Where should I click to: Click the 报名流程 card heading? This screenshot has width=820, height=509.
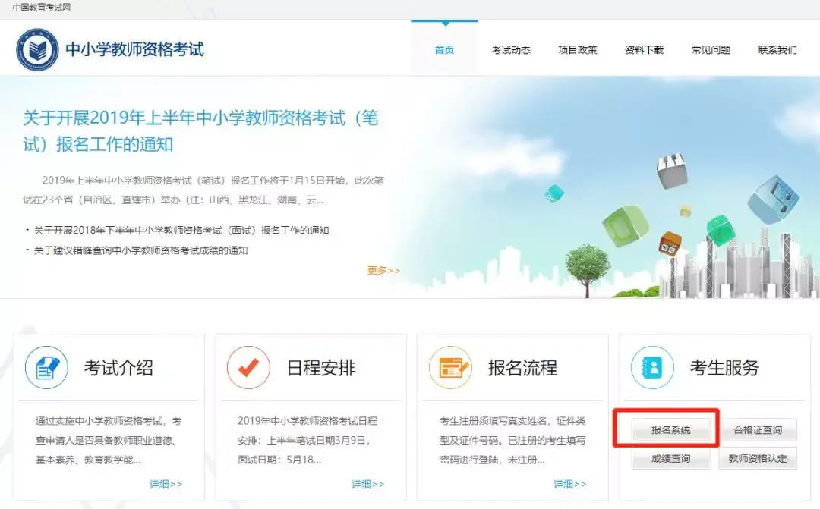tap(523, 368)
